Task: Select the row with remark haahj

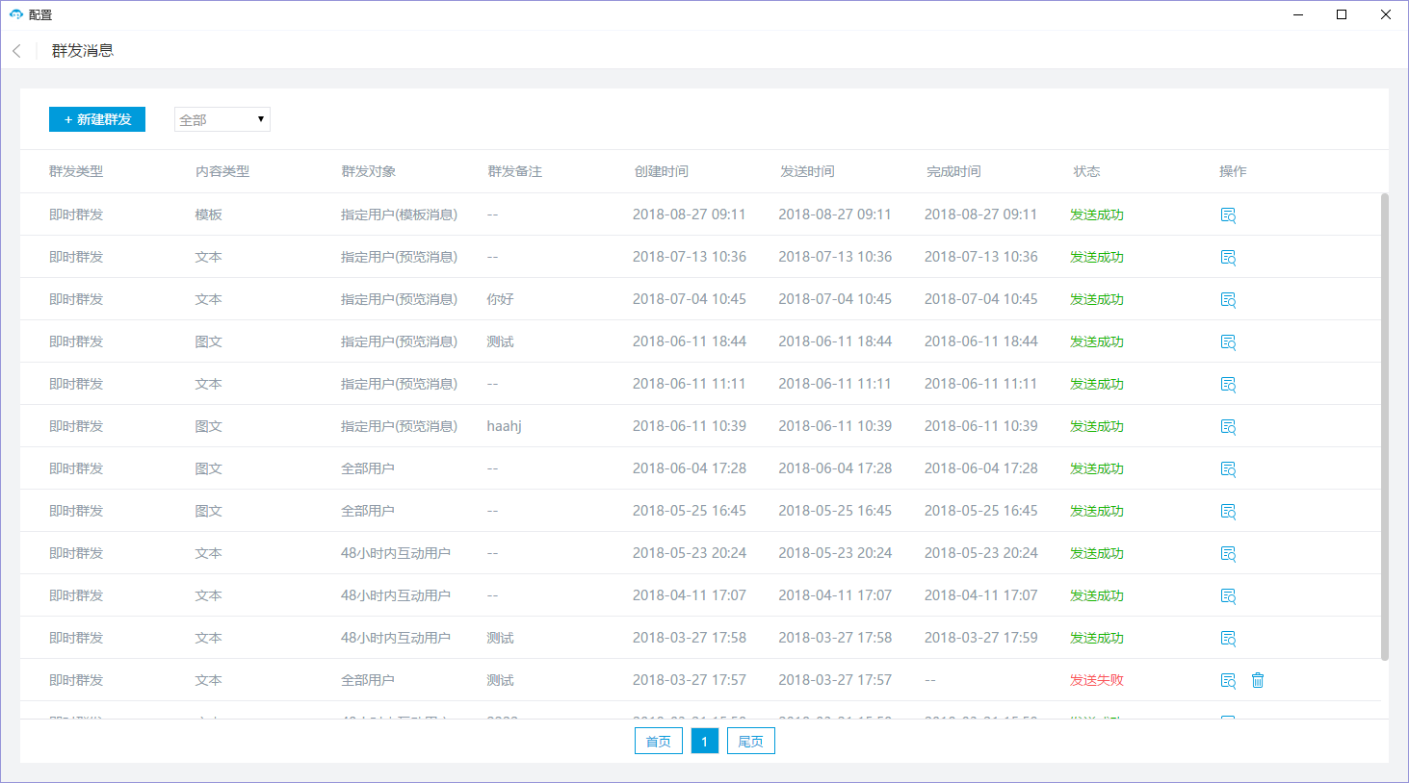Action: click(504, 426)
